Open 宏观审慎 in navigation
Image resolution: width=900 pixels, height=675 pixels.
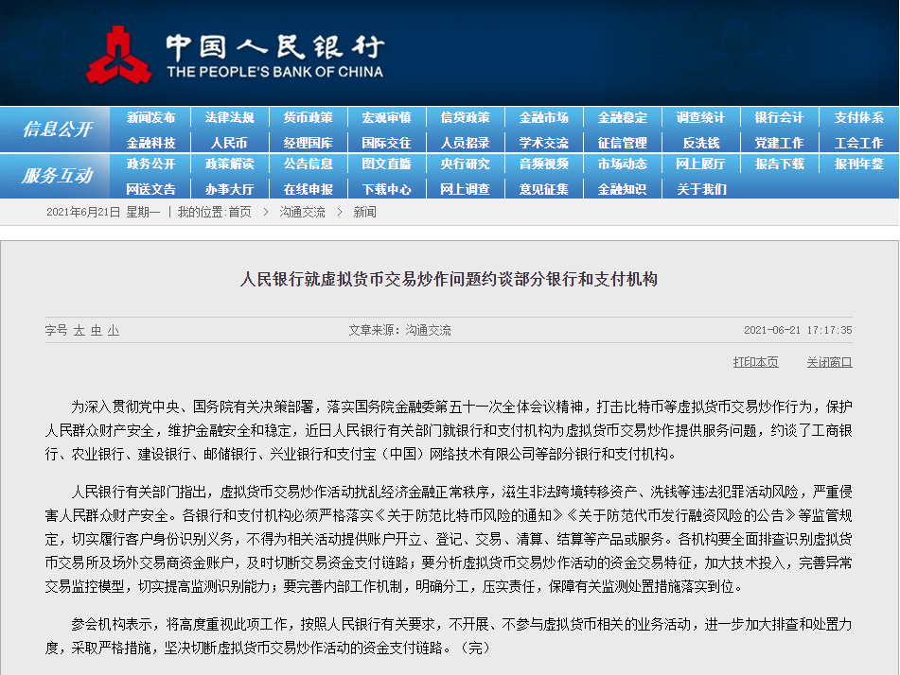click(386, 117)
